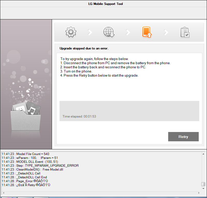
Task: Click the last log line at 11:41:28 containing 'Retry'
Action: pos(26,185)
